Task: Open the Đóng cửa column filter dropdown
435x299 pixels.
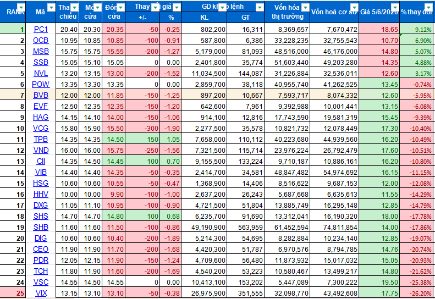Action: pyautogui.click(x=120, y=8)
